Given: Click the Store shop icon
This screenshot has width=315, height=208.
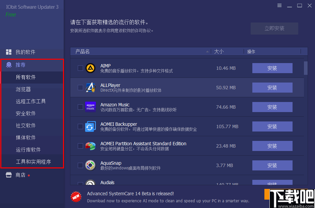Looking at the screenshot, I should (9, 175).
